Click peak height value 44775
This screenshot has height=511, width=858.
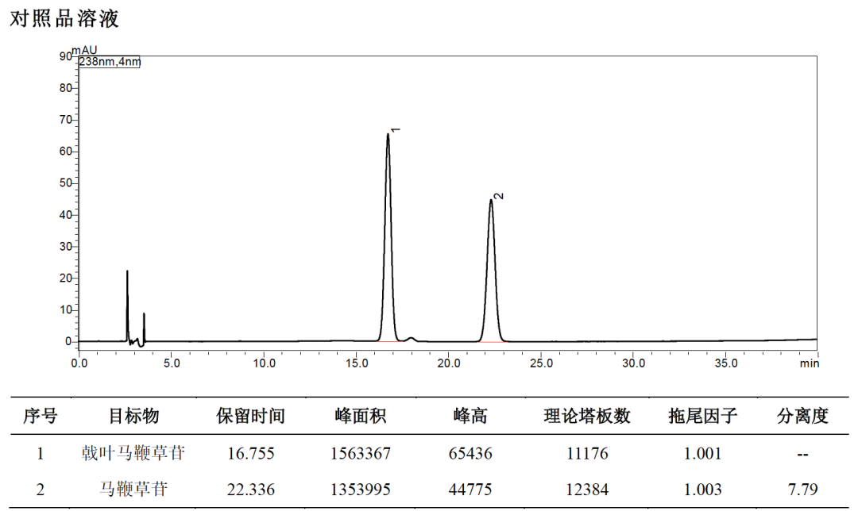tap(470, 489)
